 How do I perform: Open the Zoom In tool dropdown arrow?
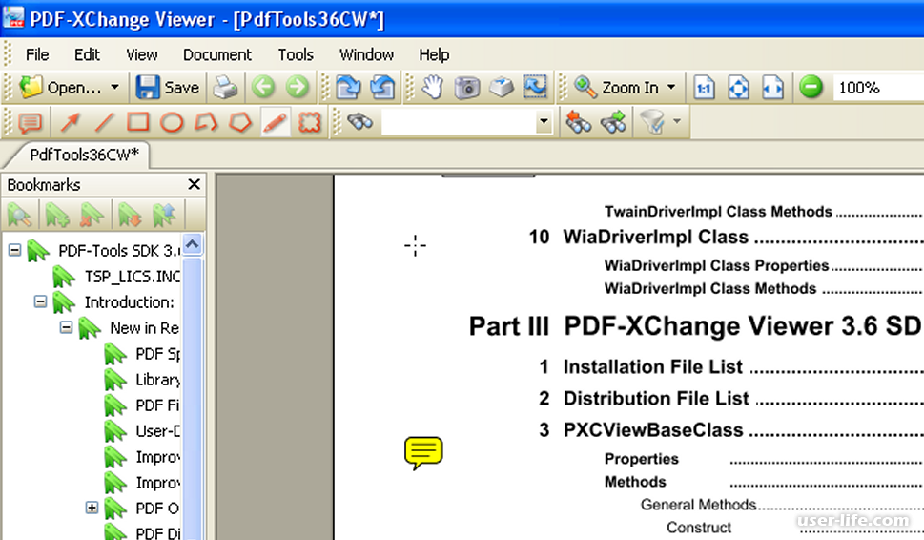click(x=672, y=87)
